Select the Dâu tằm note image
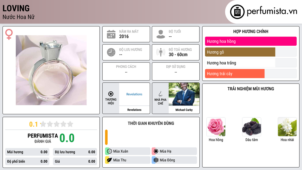Image resolution: width=302 pixels, height=170 pixels. (x=252, y=127)
